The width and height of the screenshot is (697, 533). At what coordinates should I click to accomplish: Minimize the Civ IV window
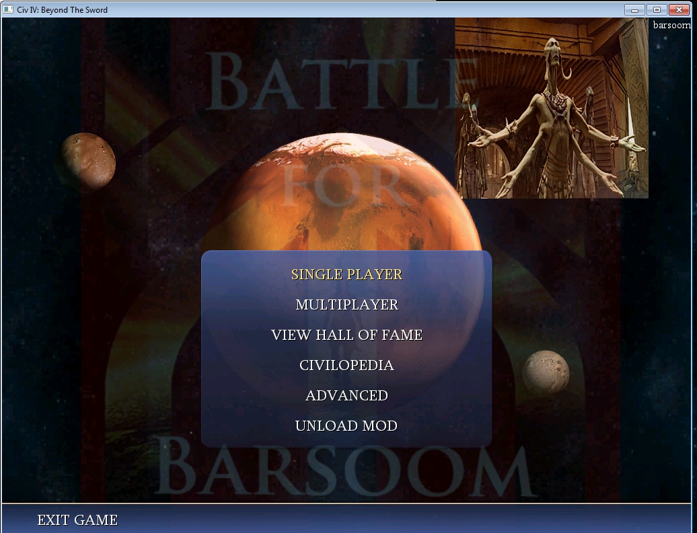(x=635, y=9)
